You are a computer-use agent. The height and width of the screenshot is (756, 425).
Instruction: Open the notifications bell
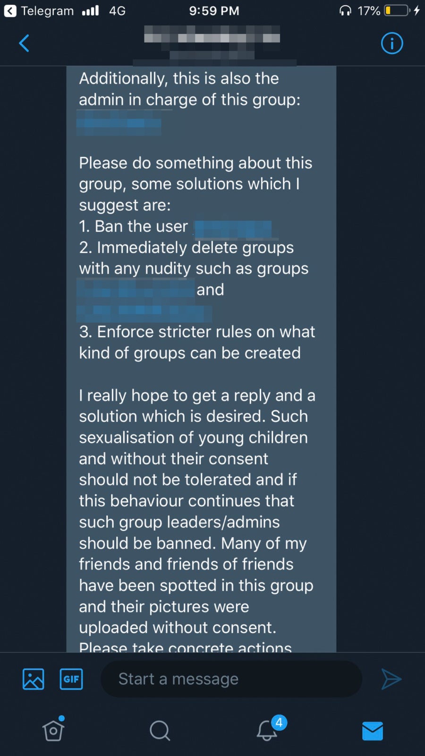click(266, 731)
